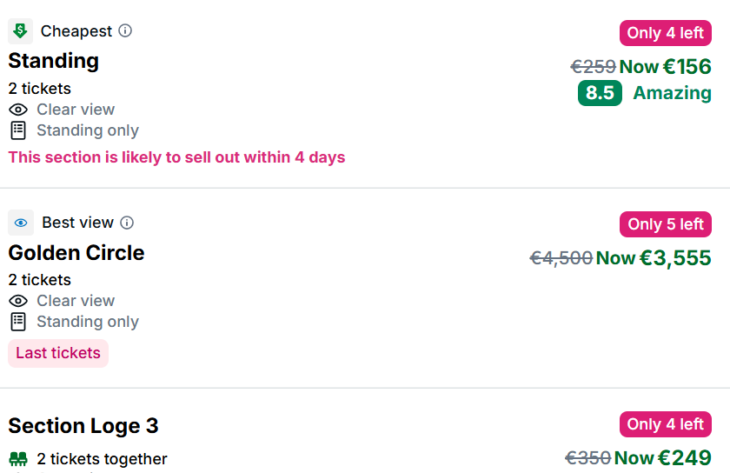Click the Now €249 Loge 3 price

point(662,458)
